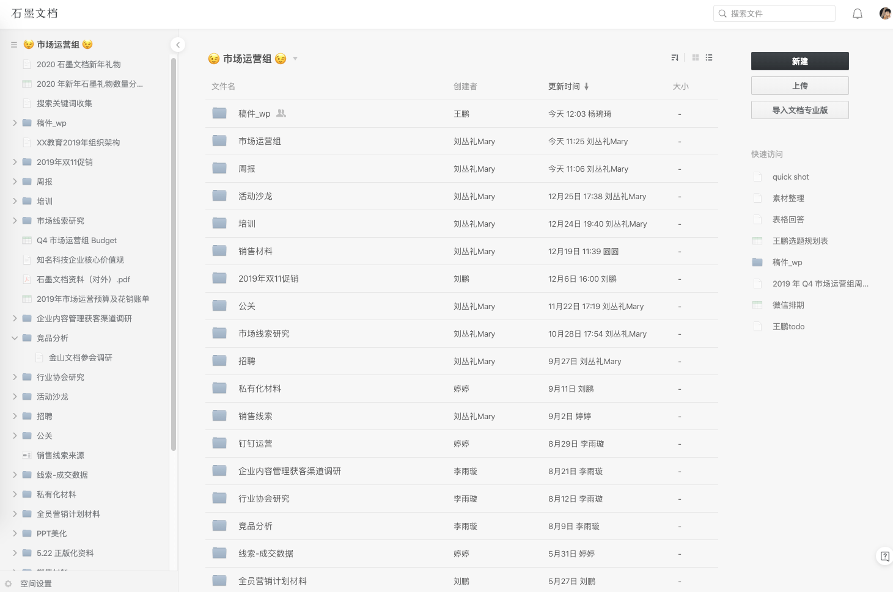Sort by the 创建者 column header

click(465, 86)
